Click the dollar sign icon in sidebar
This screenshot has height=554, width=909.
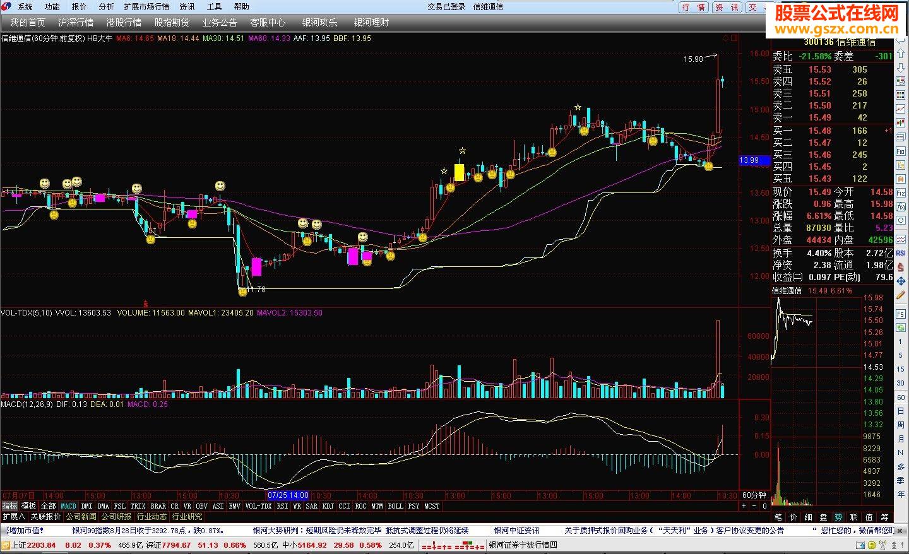(901, 267)
